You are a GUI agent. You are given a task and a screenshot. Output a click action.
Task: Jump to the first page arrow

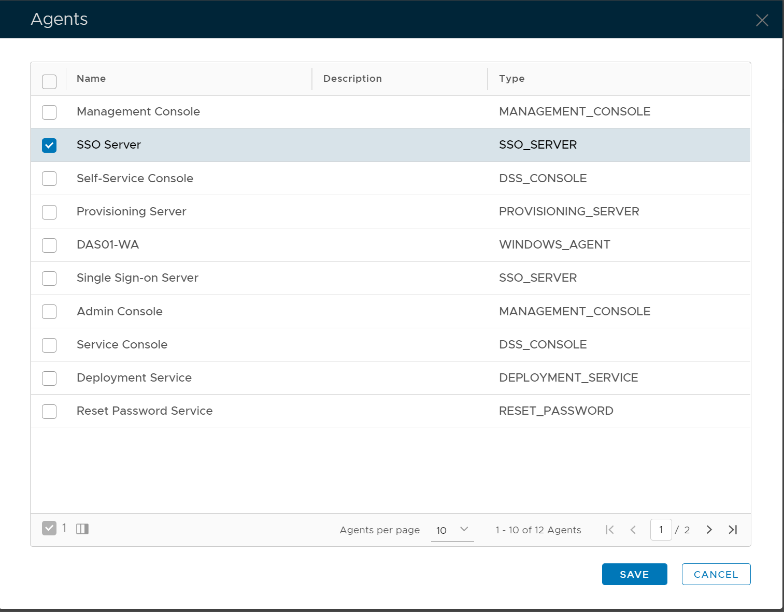610,530
